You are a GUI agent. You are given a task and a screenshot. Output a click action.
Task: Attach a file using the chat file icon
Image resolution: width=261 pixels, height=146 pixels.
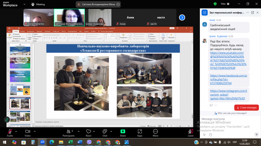(210, 135)
